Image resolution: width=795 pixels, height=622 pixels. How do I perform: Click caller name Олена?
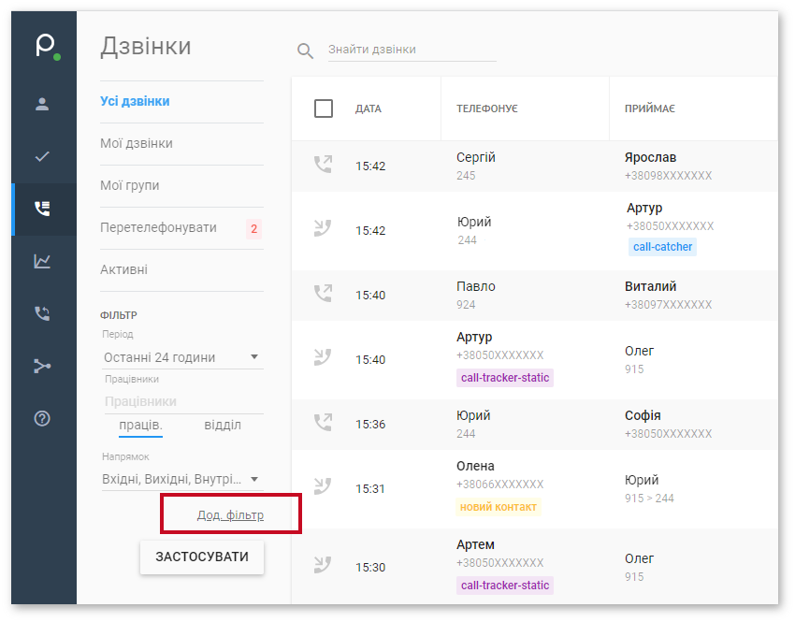(475, 466)
